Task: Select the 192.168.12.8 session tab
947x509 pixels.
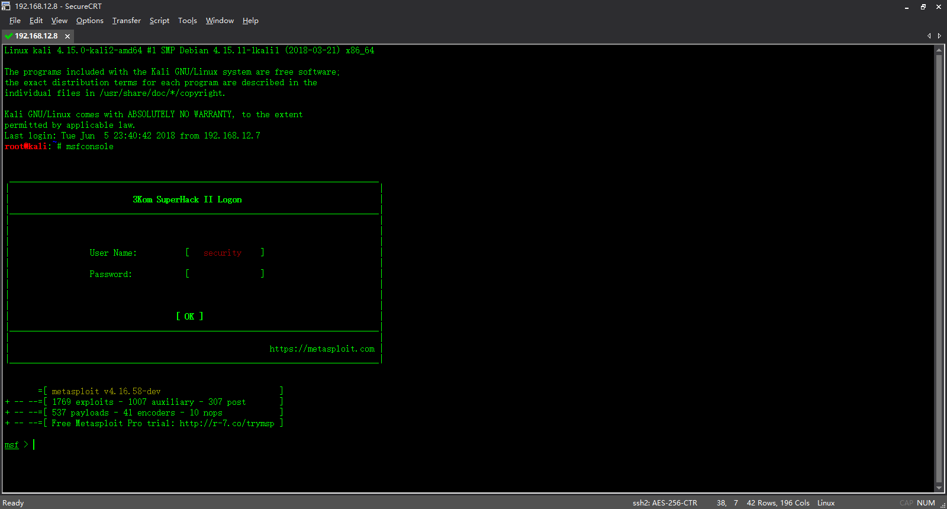Action: coord(36,36)
